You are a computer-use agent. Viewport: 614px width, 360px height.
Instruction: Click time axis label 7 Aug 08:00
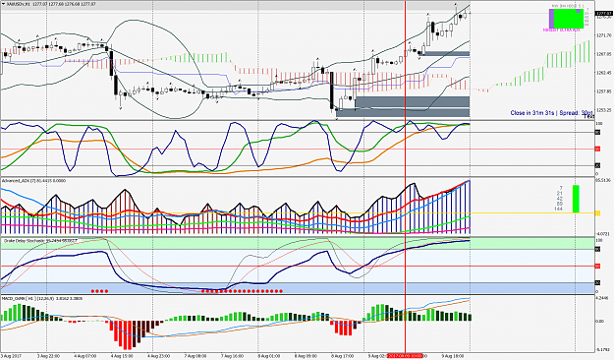point(195,356)
